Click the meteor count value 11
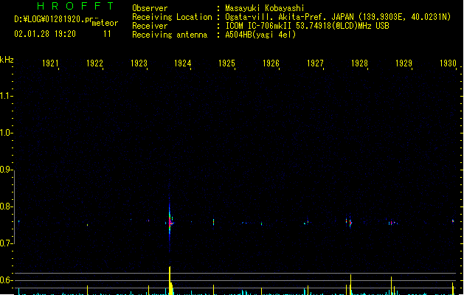The width and height of the screenshot is (464, 295). 107,34
